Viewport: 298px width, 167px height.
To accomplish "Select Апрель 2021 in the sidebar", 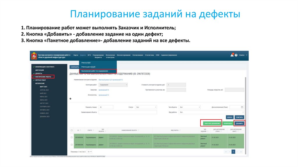I will click(44, 90).
